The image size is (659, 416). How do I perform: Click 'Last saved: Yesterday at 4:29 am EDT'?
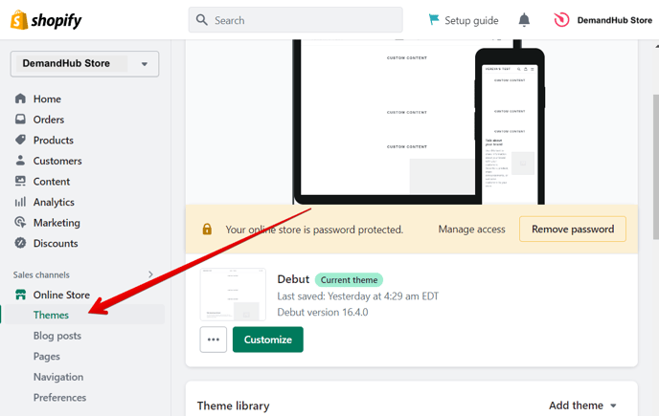click(x=357, y=296)
